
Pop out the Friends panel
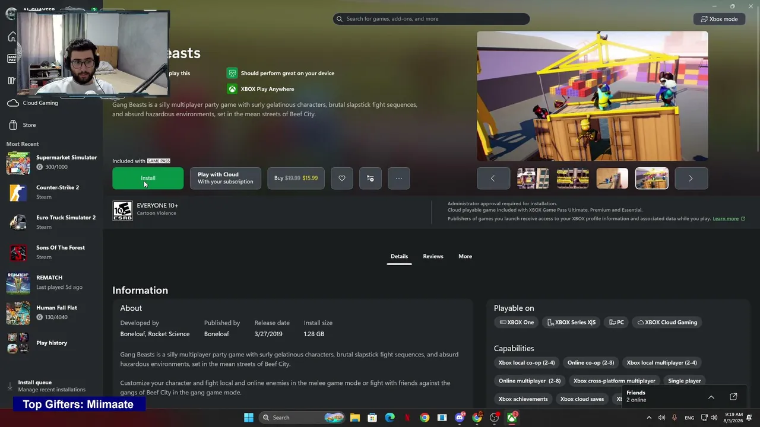(733, 397)
